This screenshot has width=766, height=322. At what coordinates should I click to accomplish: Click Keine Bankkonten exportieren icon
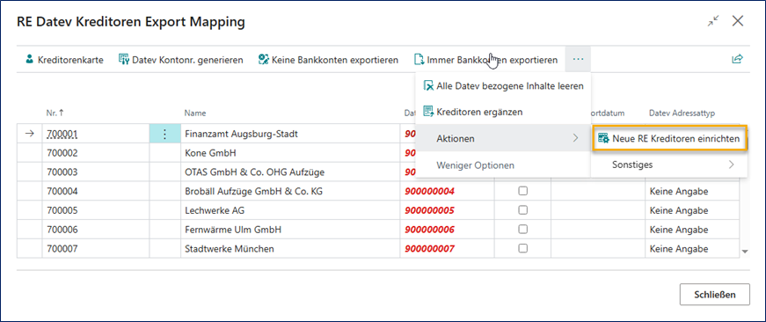264,60
